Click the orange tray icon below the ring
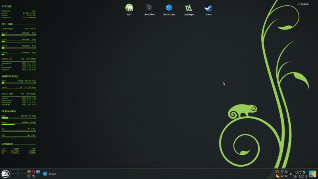This screenshot has height=179, width=318. [x=278, y=176]
